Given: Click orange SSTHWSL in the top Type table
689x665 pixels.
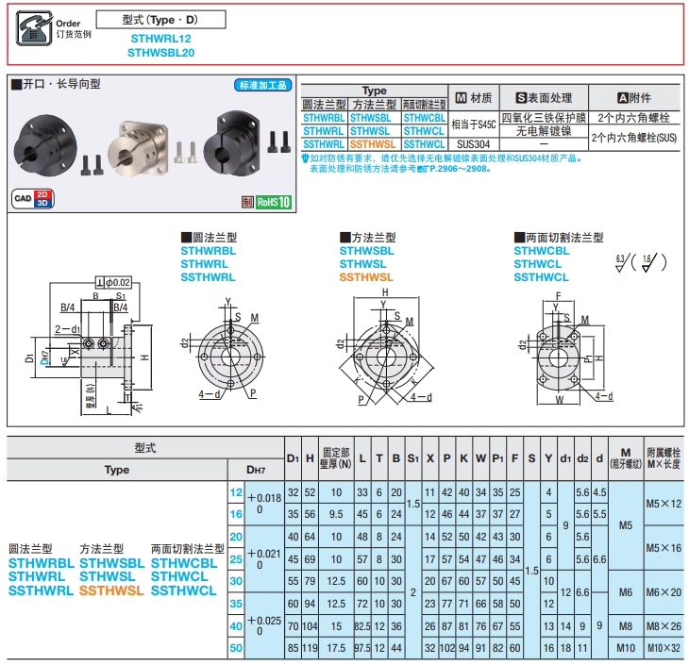Looking at the screenshot, I should 373,144.
